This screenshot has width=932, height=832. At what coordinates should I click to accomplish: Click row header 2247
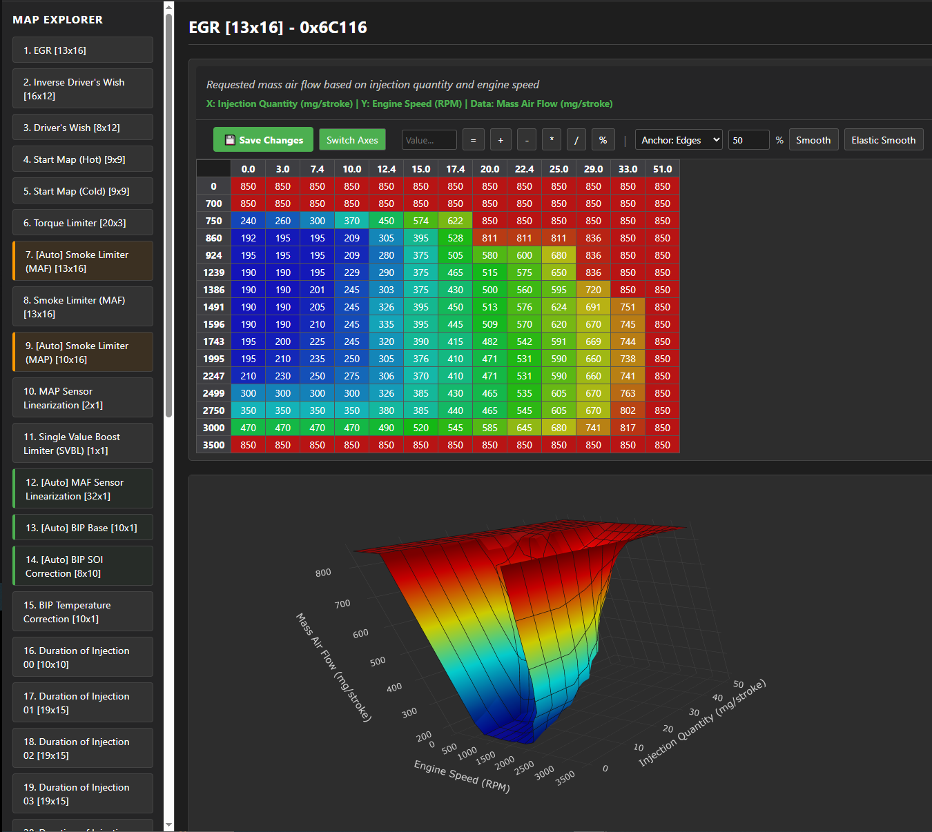[214, 376]
